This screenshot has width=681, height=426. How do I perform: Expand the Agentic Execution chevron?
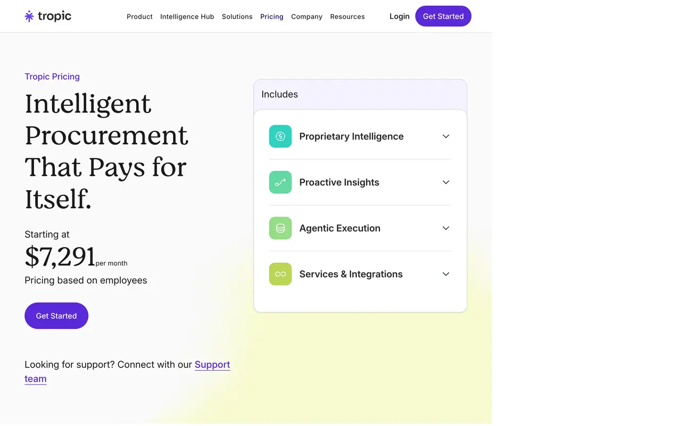tap(446, 228)
